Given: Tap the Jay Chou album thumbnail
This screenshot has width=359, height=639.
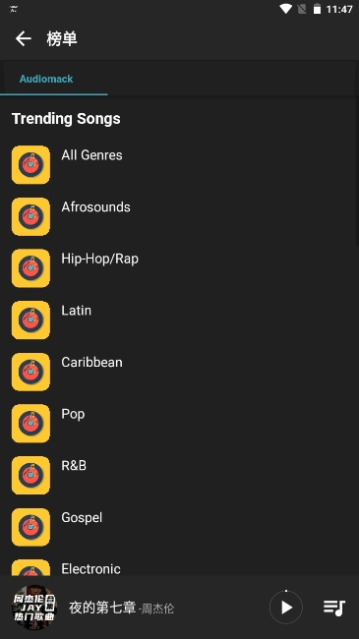Looking at the screenshot, I should 33,608.
